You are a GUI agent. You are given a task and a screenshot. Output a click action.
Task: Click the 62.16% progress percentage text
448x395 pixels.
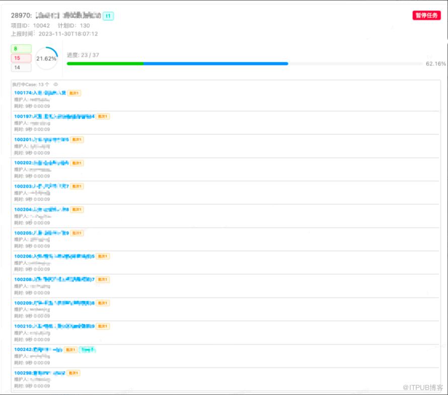435,64
